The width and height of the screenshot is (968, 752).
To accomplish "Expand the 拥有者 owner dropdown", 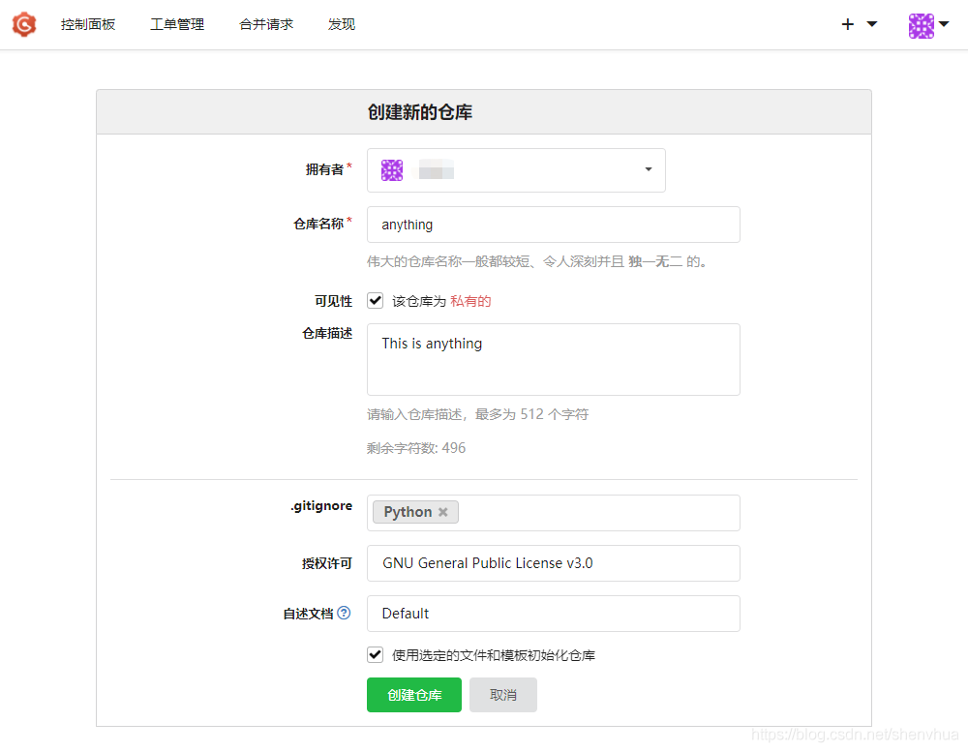I will [516, 169].
